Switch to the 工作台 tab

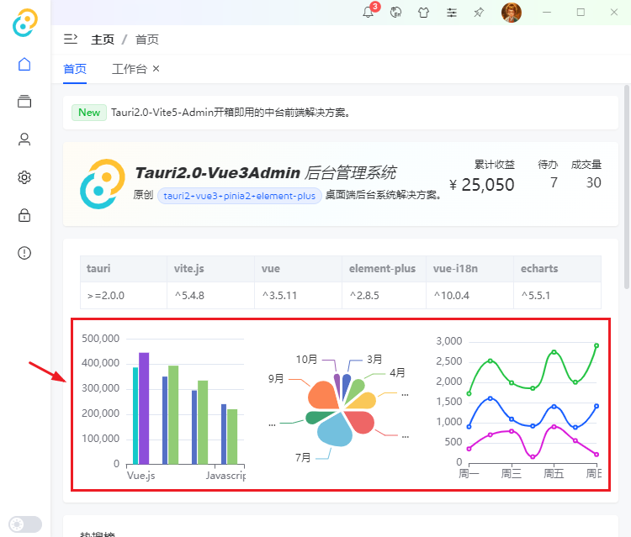130,69
